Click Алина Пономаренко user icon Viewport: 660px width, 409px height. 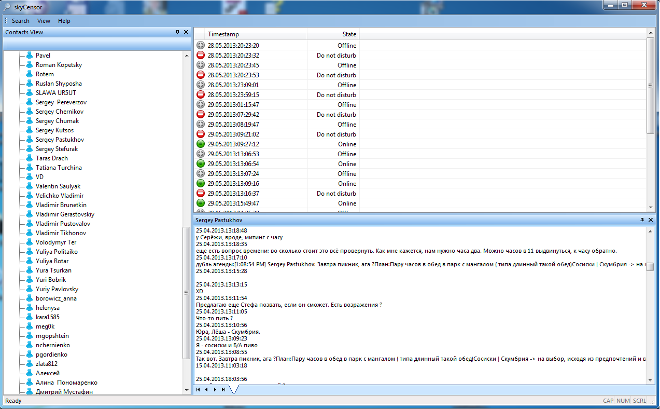(30, 382)
